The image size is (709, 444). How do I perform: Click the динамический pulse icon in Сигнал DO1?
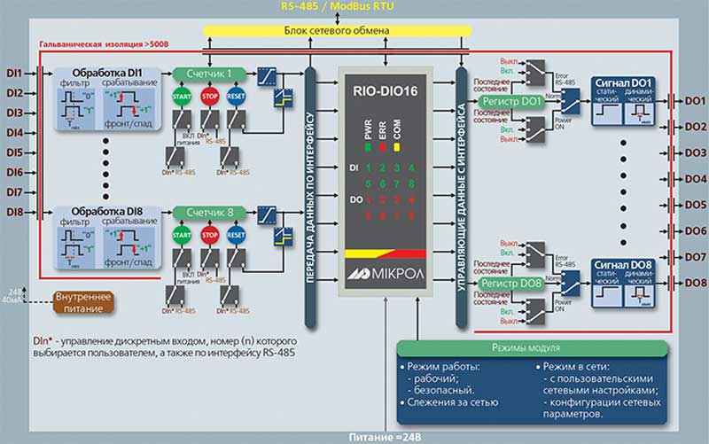tap(639, 114)
